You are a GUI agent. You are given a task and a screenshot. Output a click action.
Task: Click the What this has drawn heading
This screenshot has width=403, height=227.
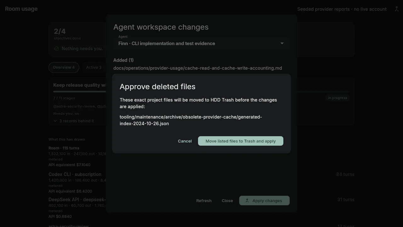click(x=67, y=139)
